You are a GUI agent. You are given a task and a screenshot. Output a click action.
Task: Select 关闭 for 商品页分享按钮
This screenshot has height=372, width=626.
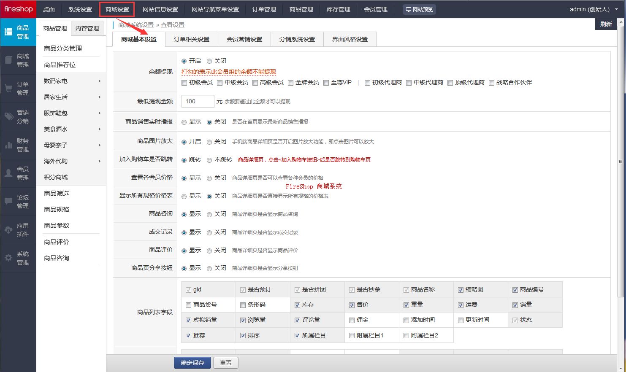coord(209,269)
